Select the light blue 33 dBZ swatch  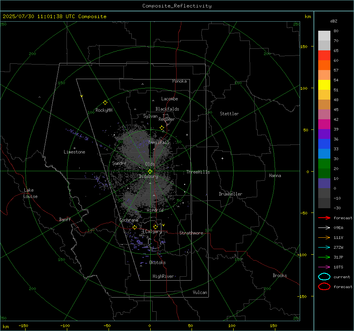[x=324, y=153]
